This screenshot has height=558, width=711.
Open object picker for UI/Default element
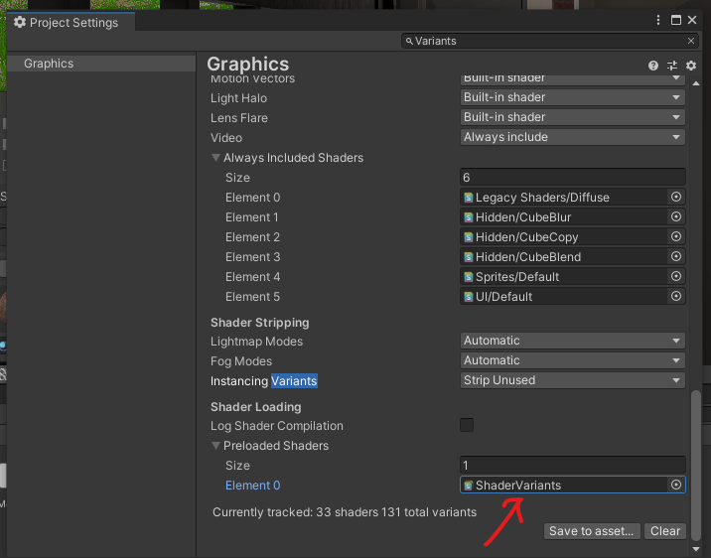(x=676, y=296)
